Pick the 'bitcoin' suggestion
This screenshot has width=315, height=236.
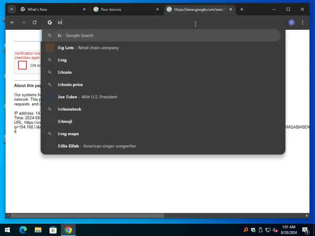[x=161, y=72]
